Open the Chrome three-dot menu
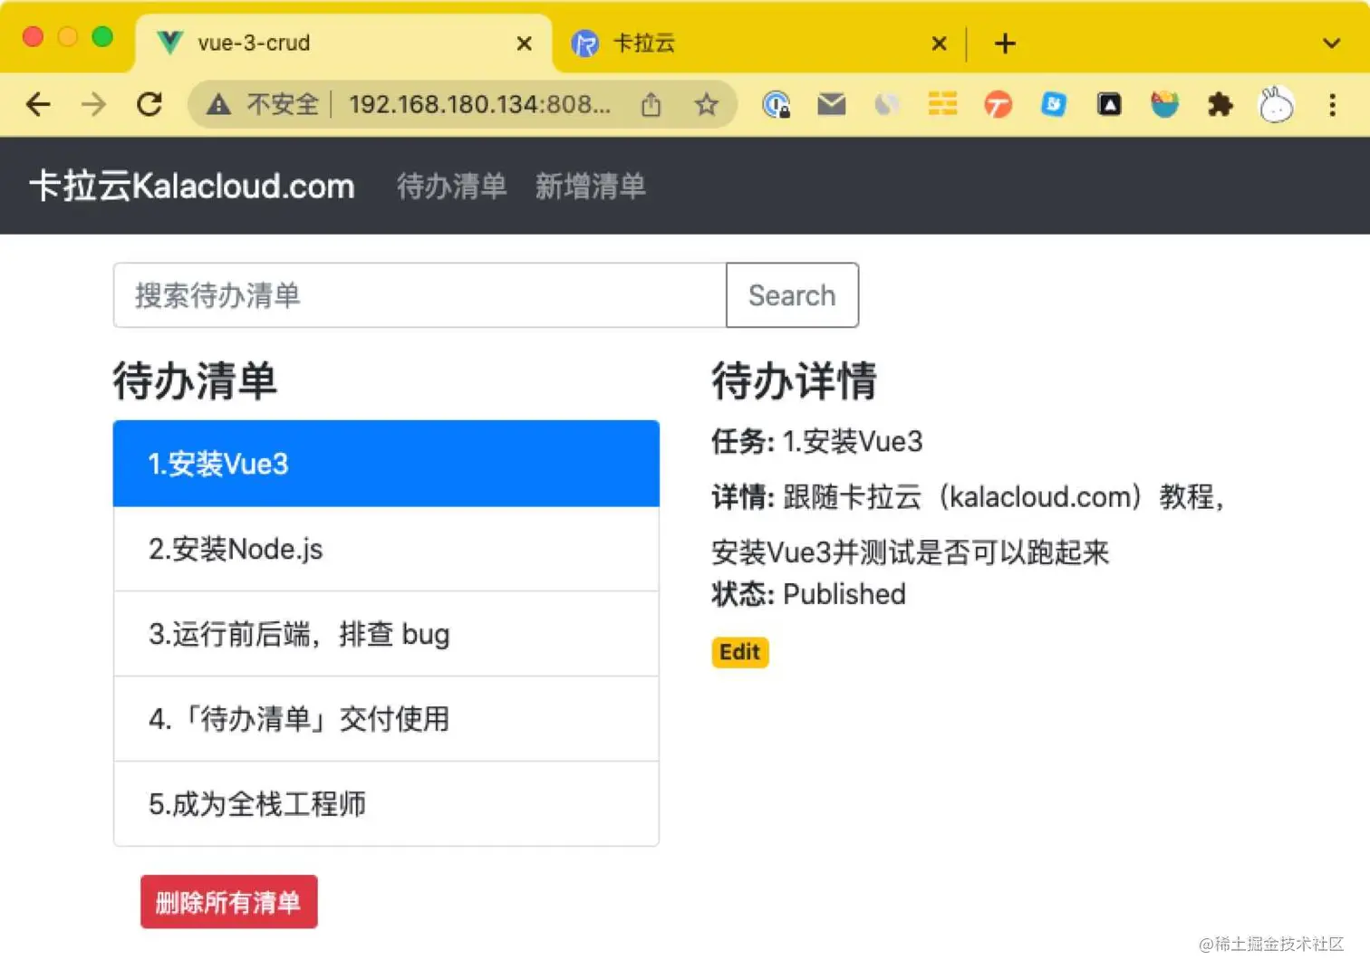Image resolution: width=1370 pixels, height=979 pixels. coord(1332,105)
